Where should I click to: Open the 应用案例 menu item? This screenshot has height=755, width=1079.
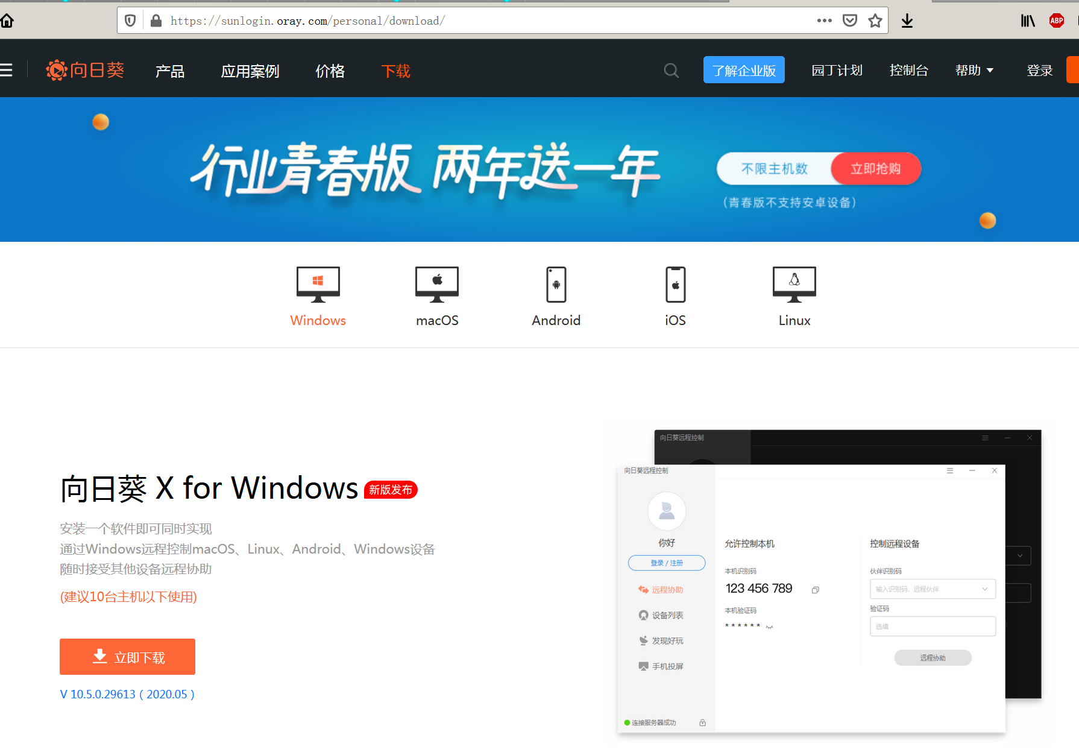click(x=250, y=71)
